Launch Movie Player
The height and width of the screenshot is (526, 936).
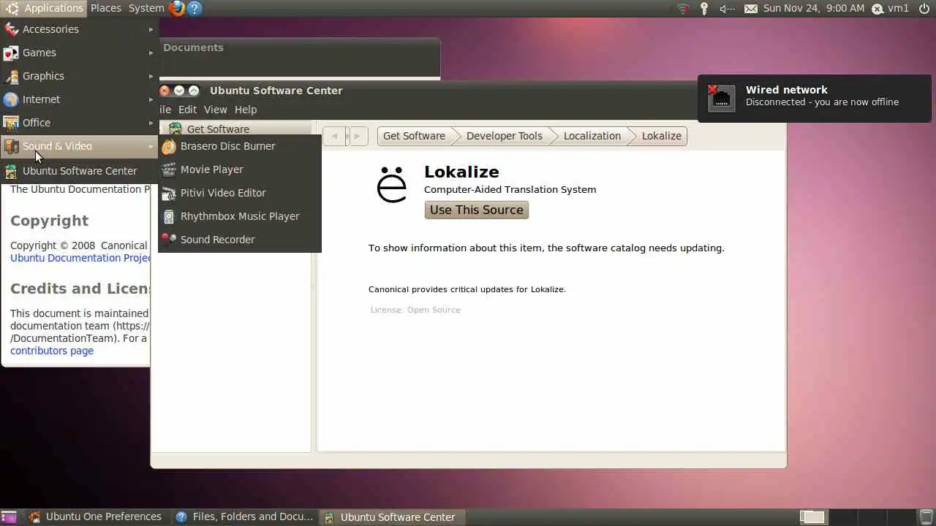tap(240, 169)
